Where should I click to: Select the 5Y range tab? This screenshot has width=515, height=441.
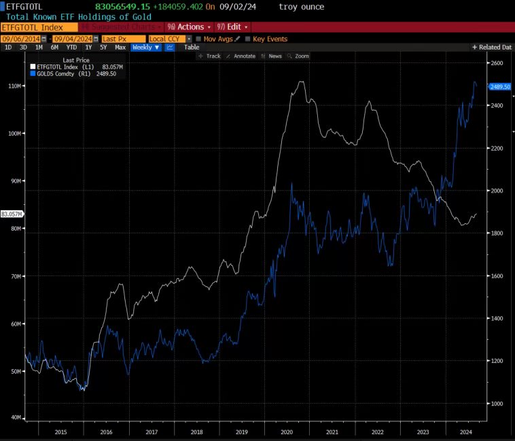103,47
